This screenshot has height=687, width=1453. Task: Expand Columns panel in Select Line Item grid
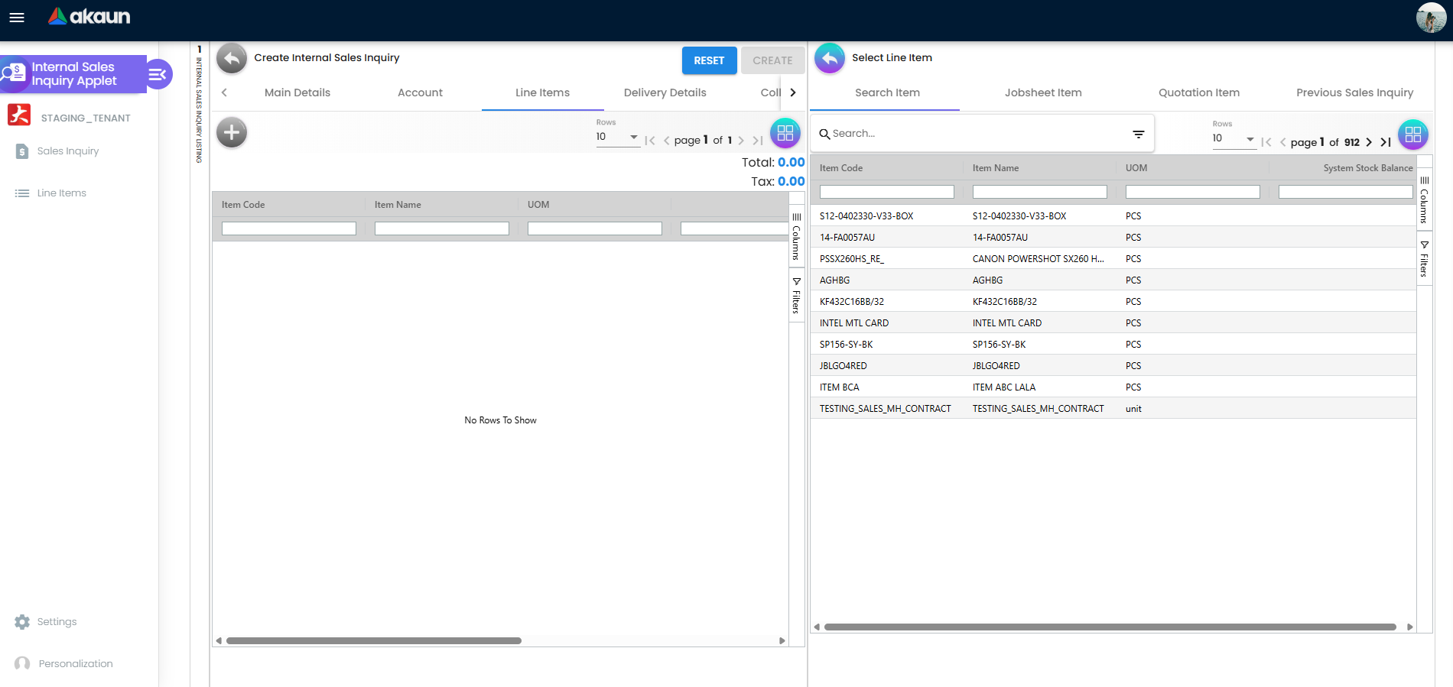1424,200
